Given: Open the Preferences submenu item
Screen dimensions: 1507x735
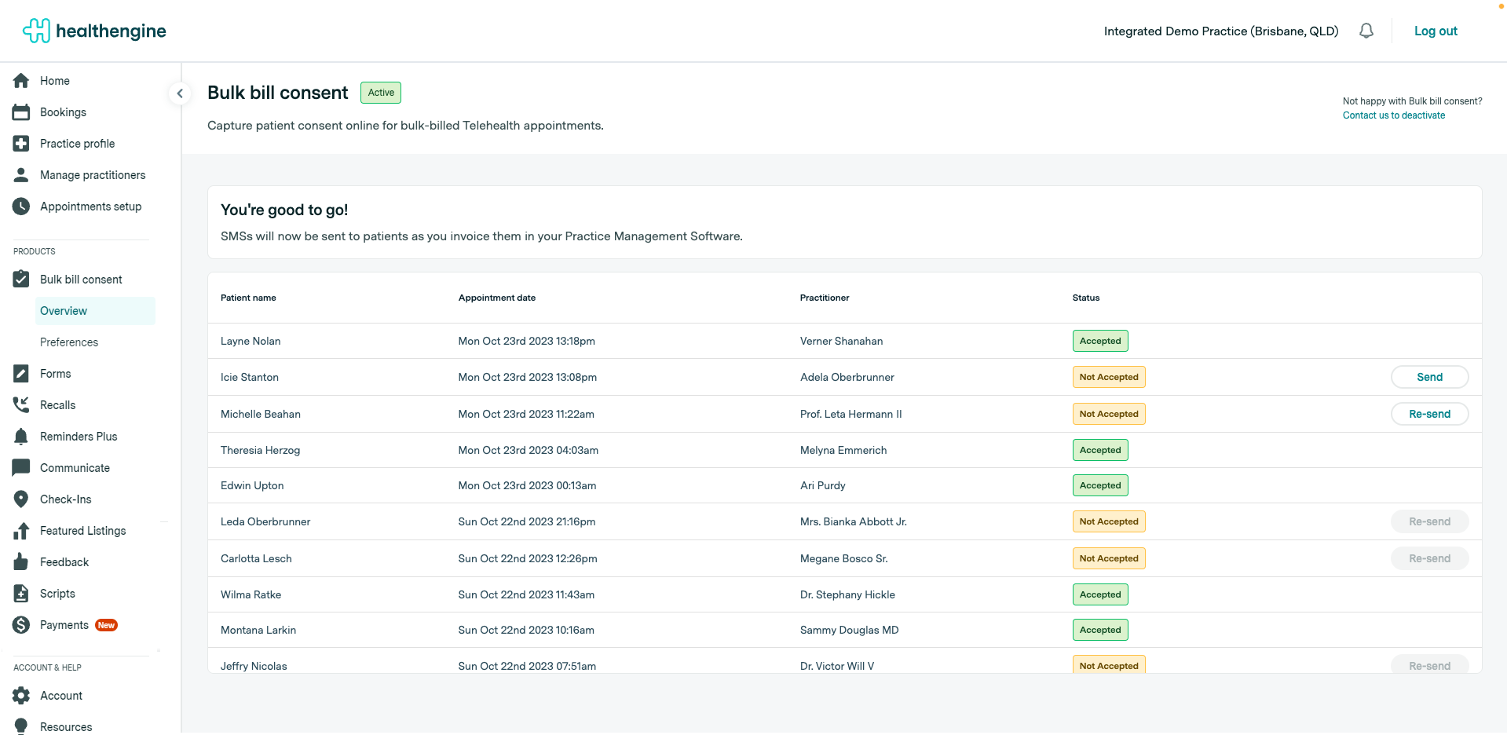Looking at the screenshot, I should [69, 342].
